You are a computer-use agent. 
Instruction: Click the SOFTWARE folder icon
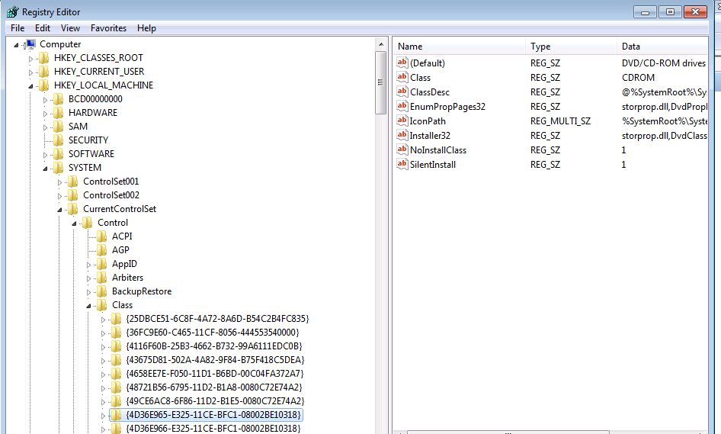click(x=59, y=154)
